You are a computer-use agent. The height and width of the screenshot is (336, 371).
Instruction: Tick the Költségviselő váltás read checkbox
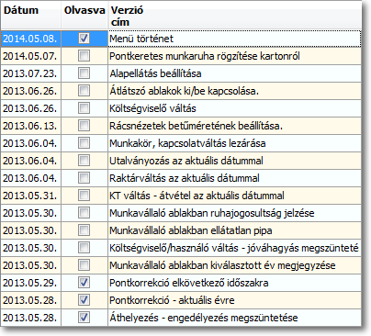pyautogui.click(x=84, y=108)
